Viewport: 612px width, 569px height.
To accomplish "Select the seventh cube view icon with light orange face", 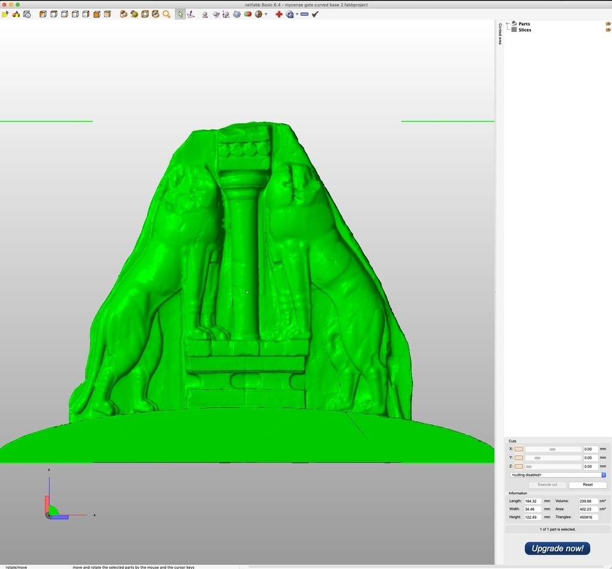I will (x=108, y=14).
